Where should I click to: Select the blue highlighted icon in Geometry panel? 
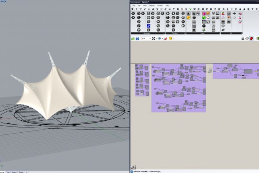[x=149, y=26]
